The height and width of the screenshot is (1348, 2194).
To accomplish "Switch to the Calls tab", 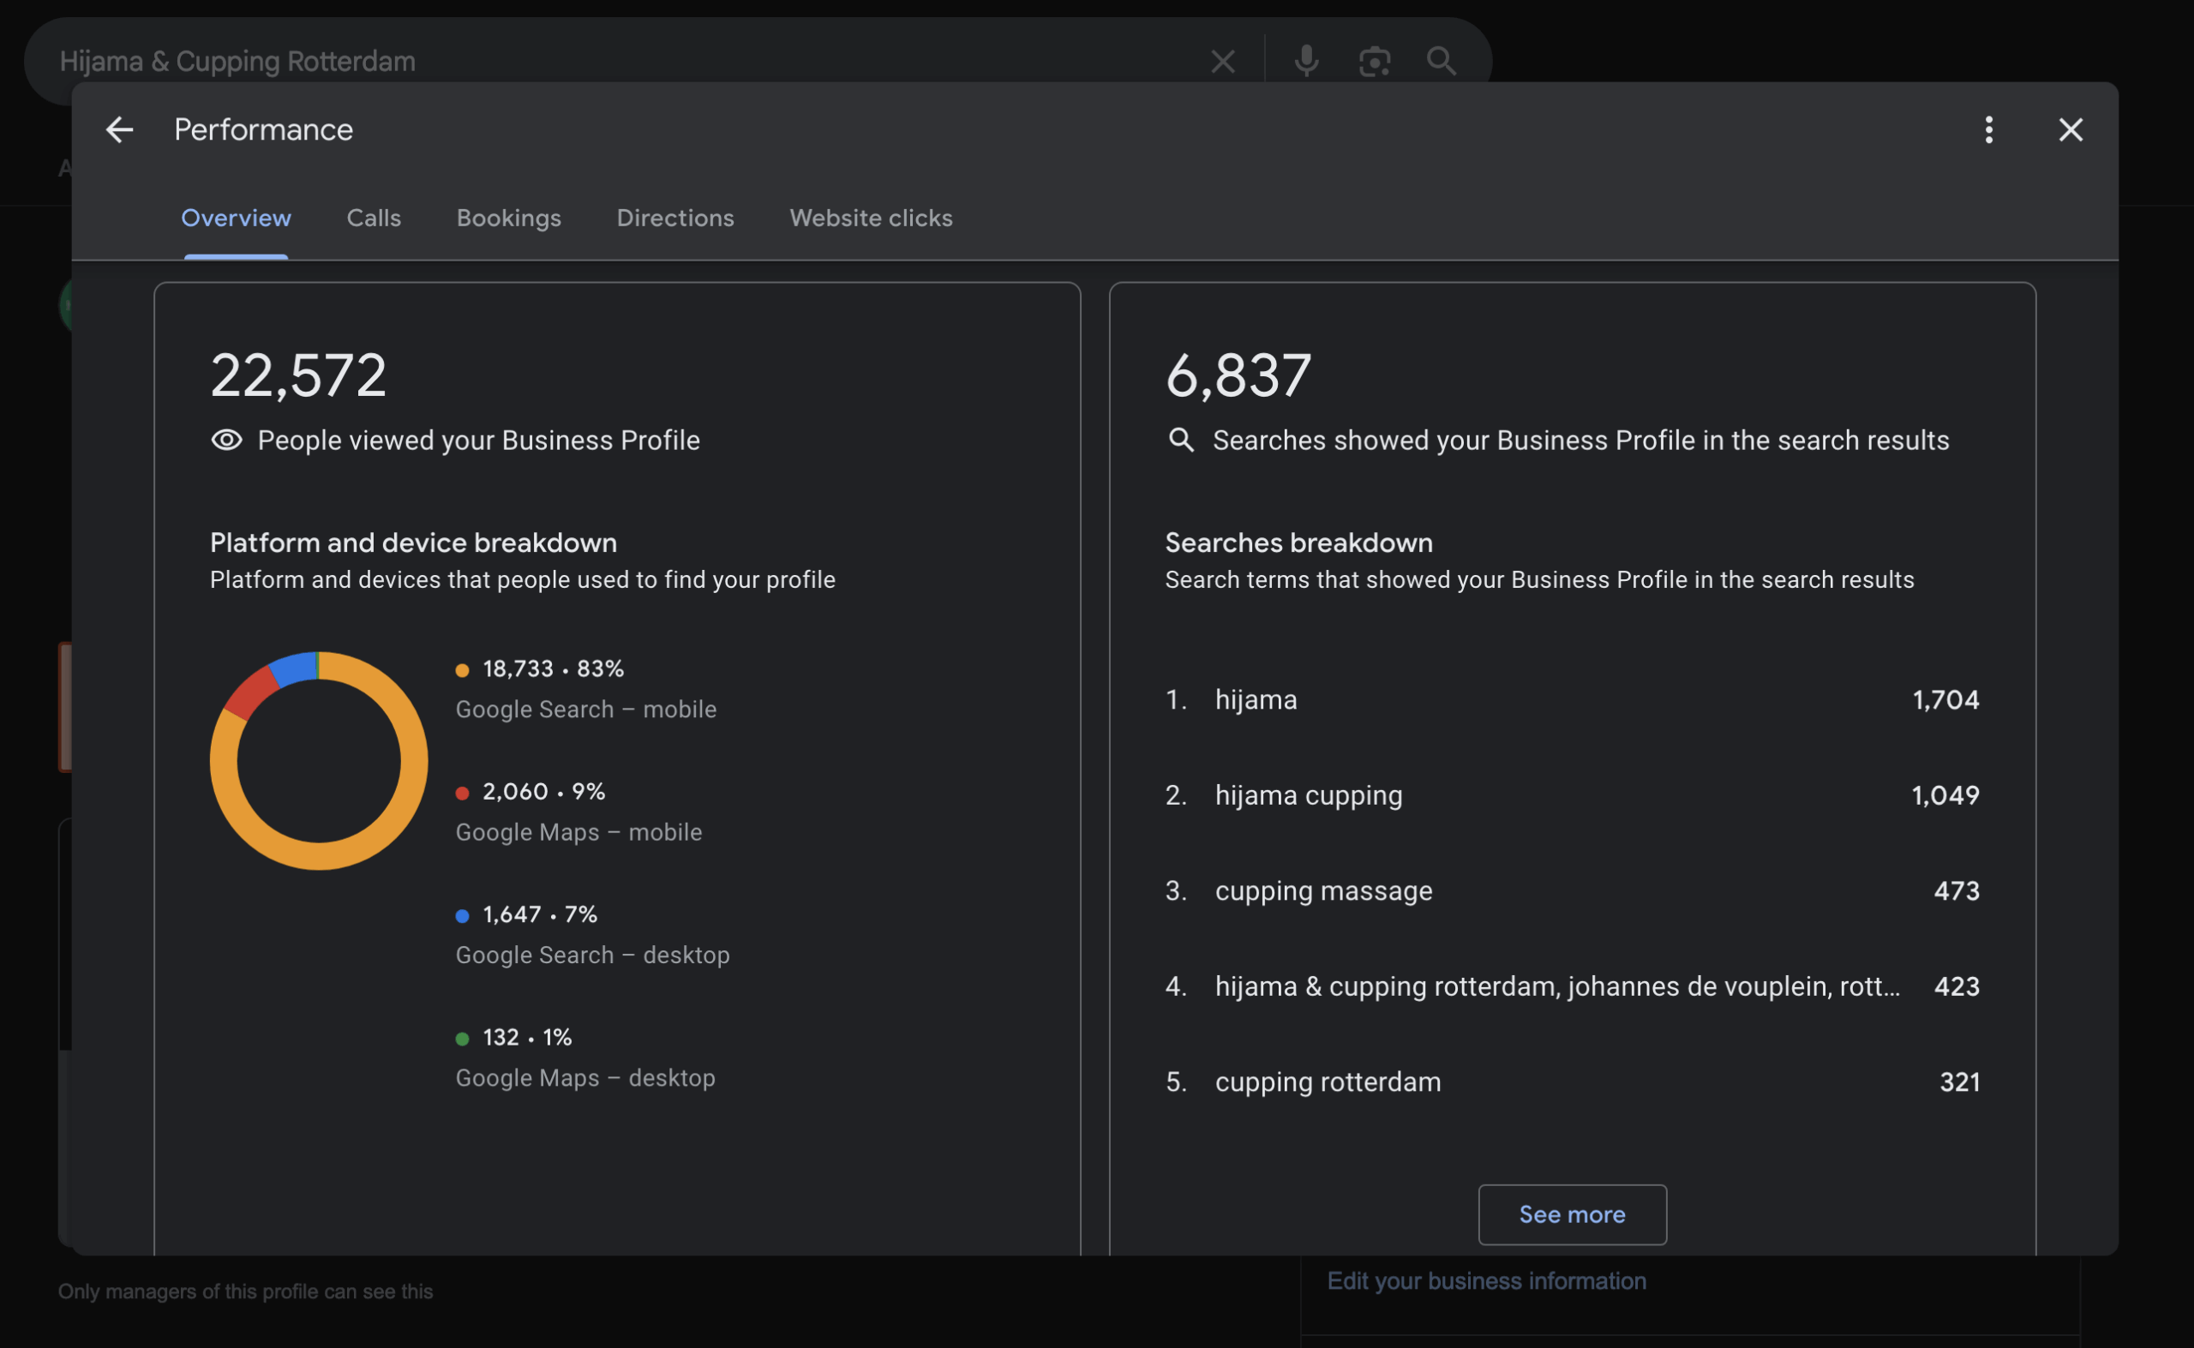I will tap(374, 219).
